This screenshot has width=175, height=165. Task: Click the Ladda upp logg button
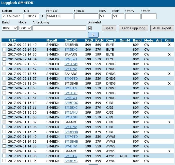(133, 28)
